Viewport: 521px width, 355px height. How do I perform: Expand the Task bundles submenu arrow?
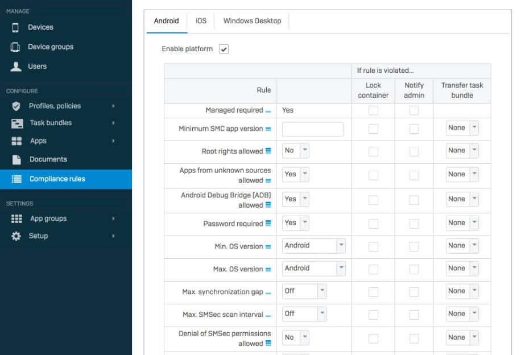point(113,123)
